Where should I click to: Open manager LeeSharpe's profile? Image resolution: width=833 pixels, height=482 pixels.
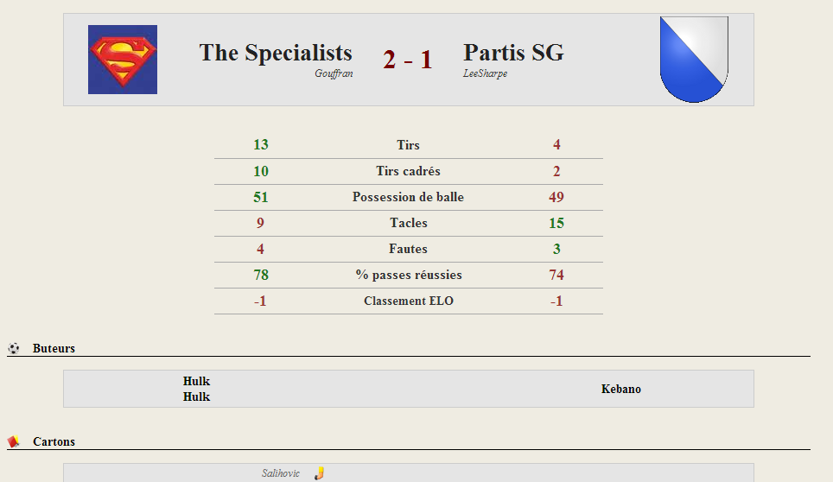485,73
